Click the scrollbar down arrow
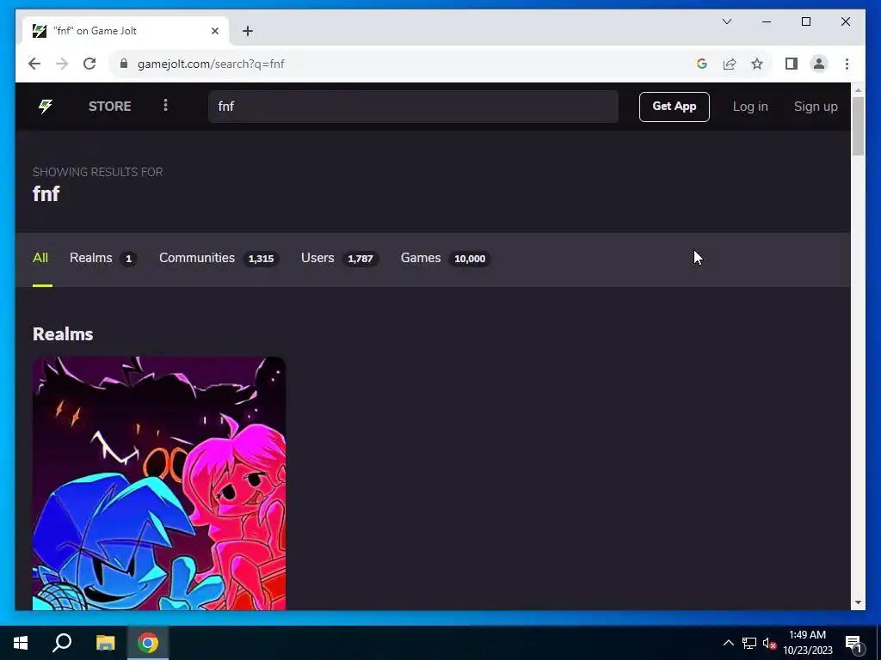The image size is (881, 660). pyautogui.click(x=858, y=602)
